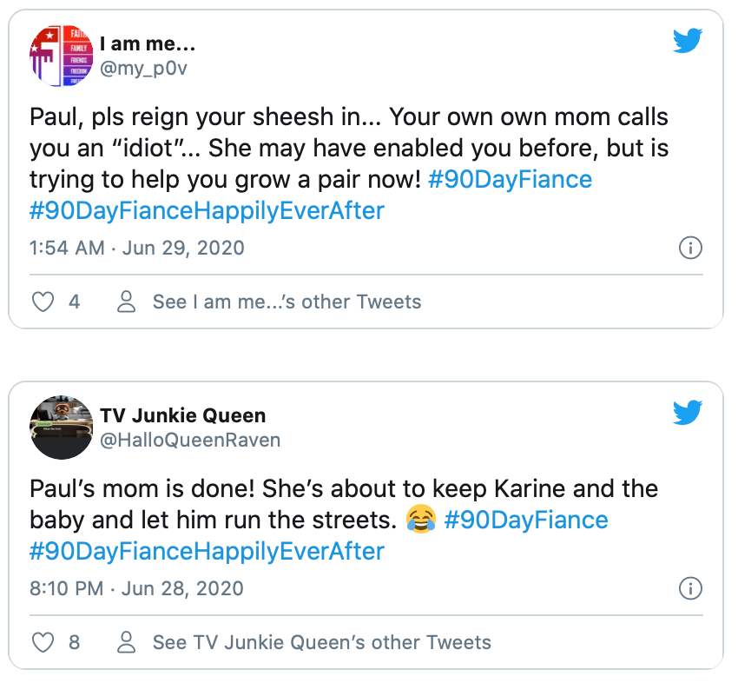The image size is (738, 683).
Task: Like the TV Junkie Queen tweet
Action: pos(43,642)
